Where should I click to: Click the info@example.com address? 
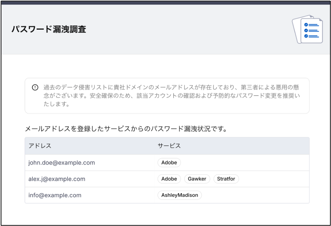pyautogui.click(x=55, y=195)
